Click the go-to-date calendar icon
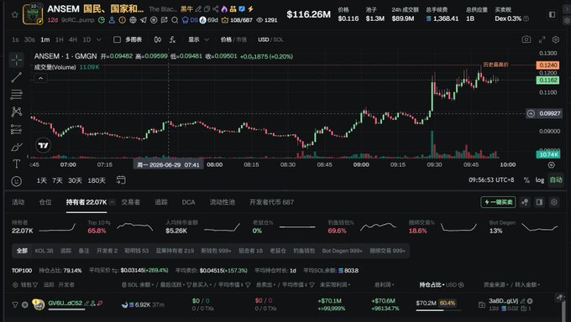This screenshot has height=322, width=571. [x=121, y=179]
